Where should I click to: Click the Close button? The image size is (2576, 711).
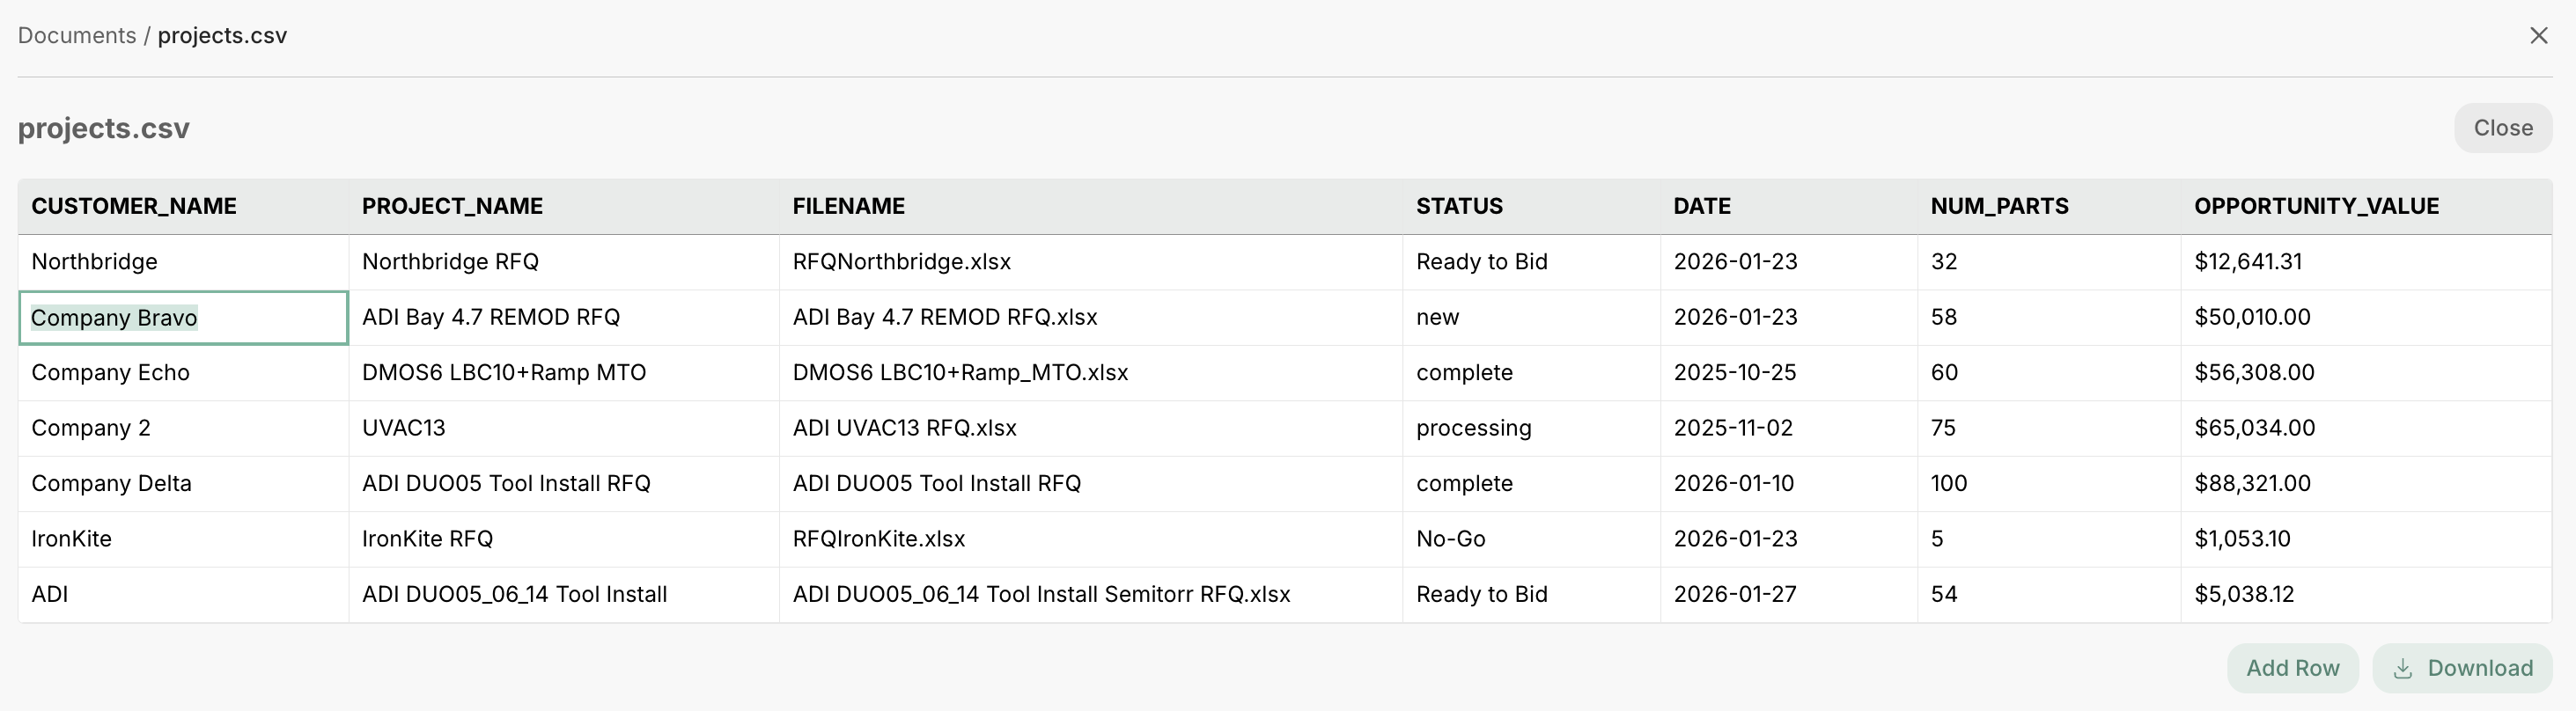2502,128
